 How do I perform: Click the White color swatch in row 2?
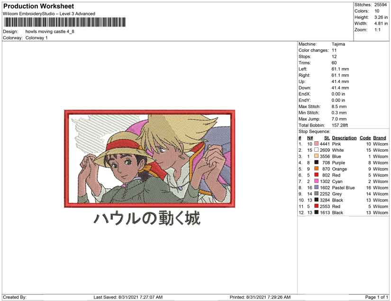[317, 150]
